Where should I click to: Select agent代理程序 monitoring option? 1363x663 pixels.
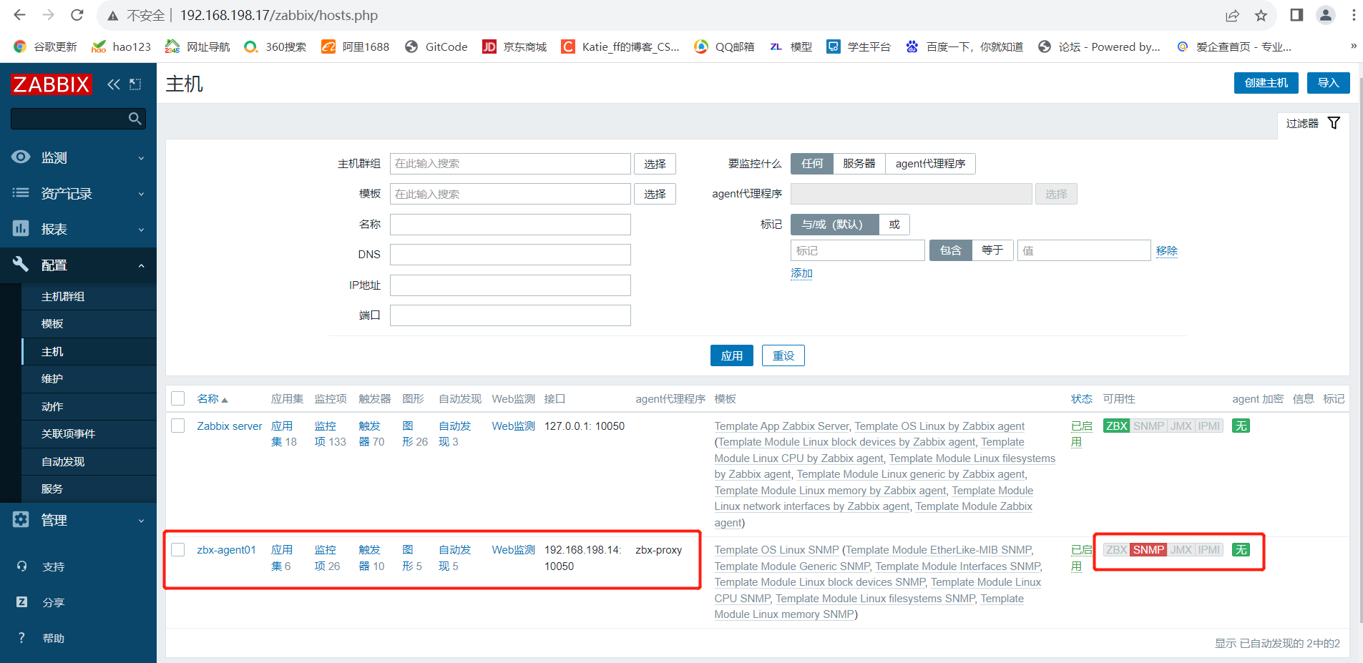(x=930, y=164)
